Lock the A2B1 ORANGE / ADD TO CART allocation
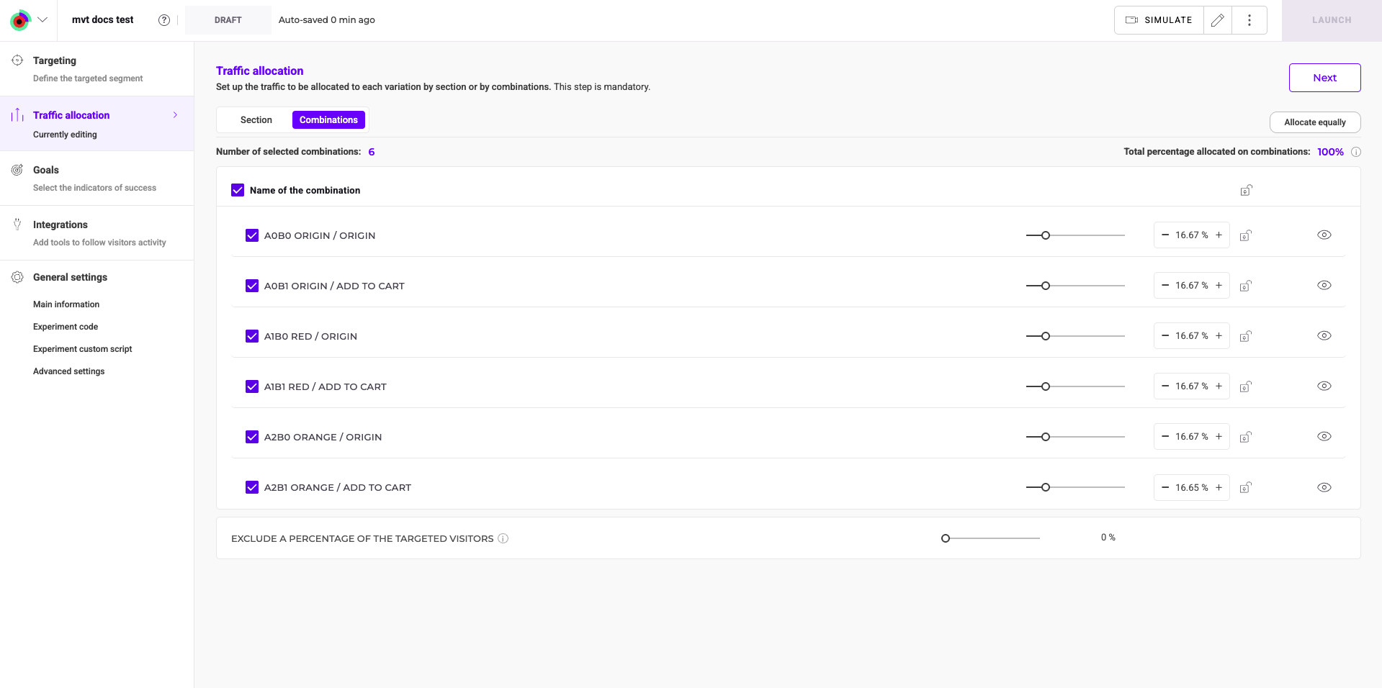The width and height of the screenshot is (1382, 688). coord(1245,487)
